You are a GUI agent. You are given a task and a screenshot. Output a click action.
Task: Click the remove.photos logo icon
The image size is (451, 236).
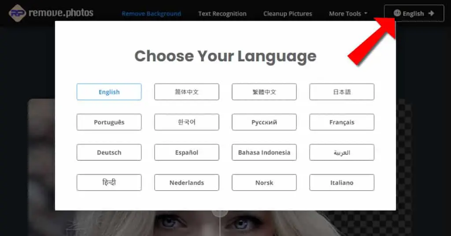(x=17, y=13)
